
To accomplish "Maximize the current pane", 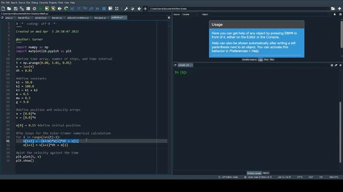I will (110, 9).
